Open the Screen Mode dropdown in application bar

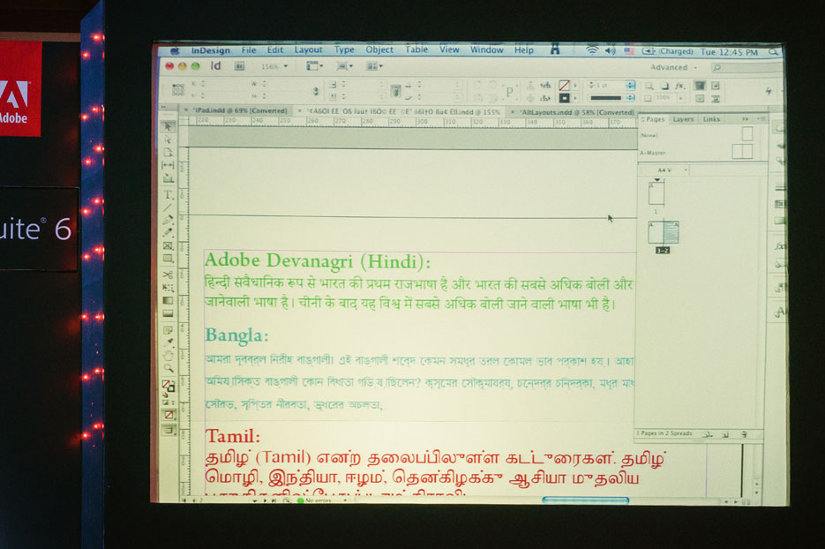(345, 66)
